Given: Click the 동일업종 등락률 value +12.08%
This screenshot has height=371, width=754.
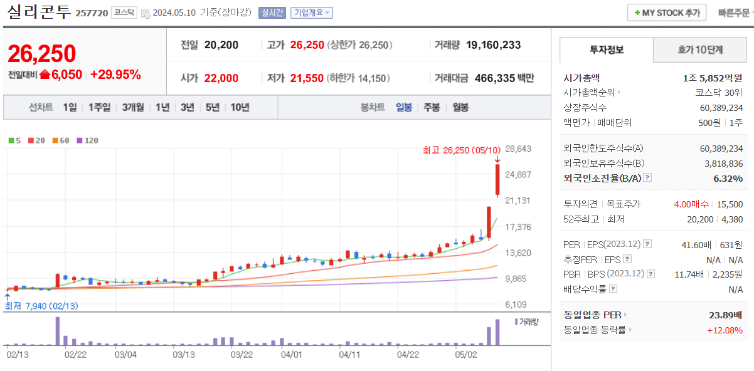Looking at the screenshot, I should click(725, 330).
